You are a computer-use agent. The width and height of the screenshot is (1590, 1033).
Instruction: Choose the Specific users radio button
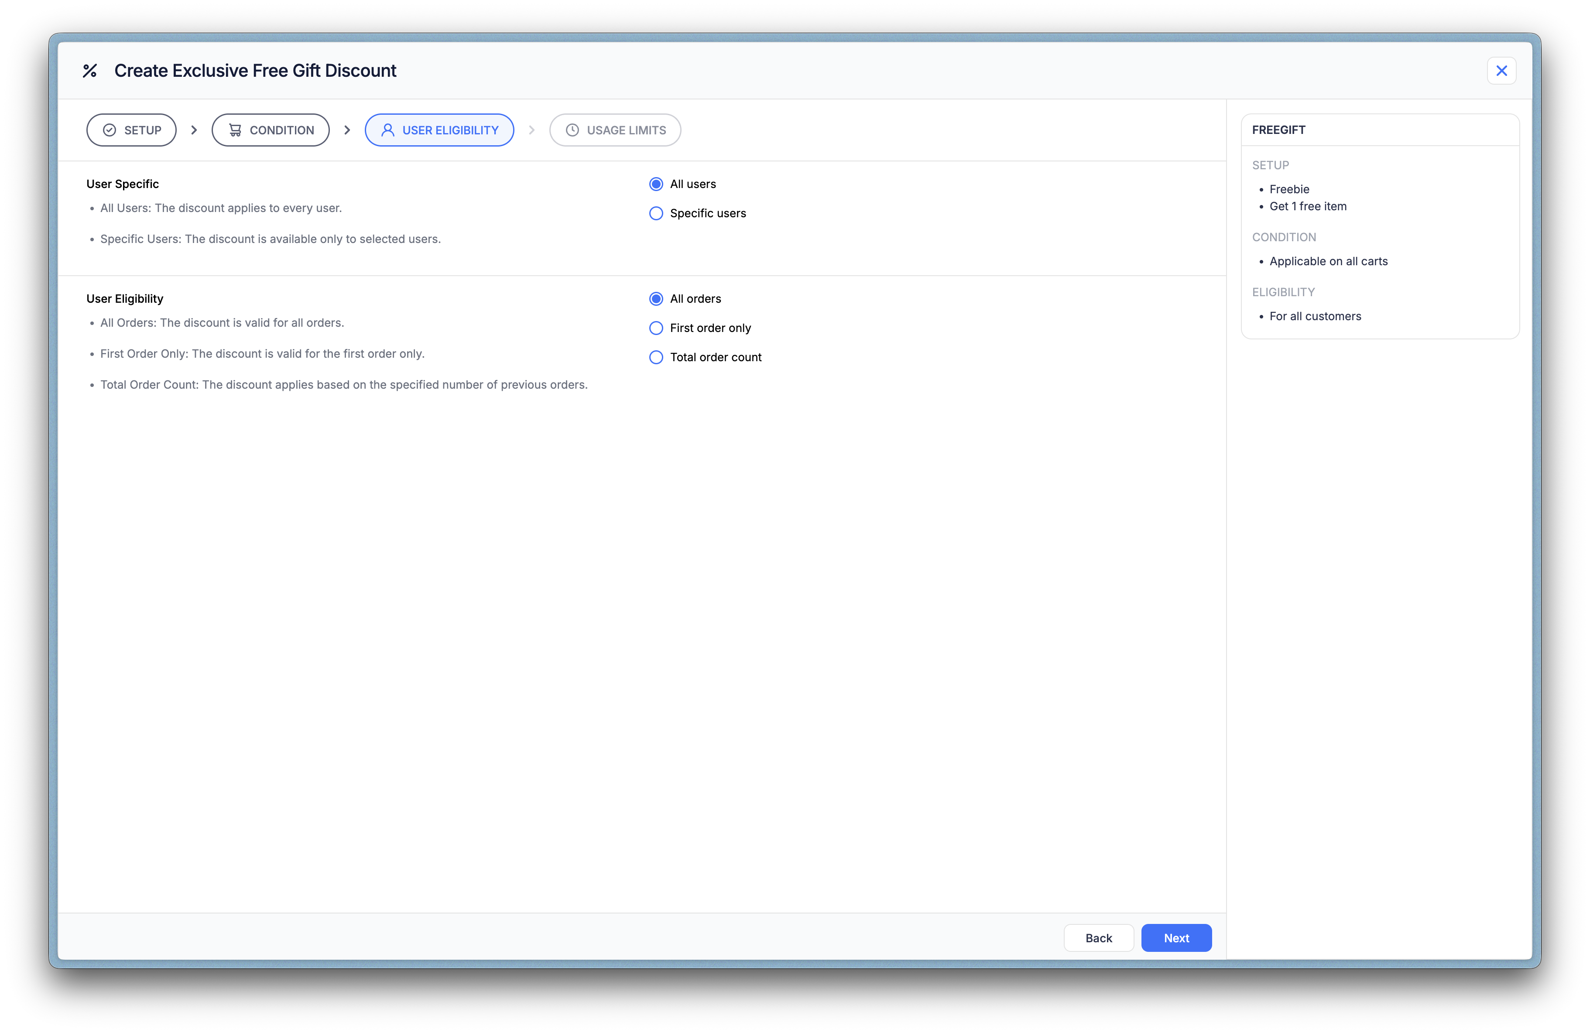[656, 214]
